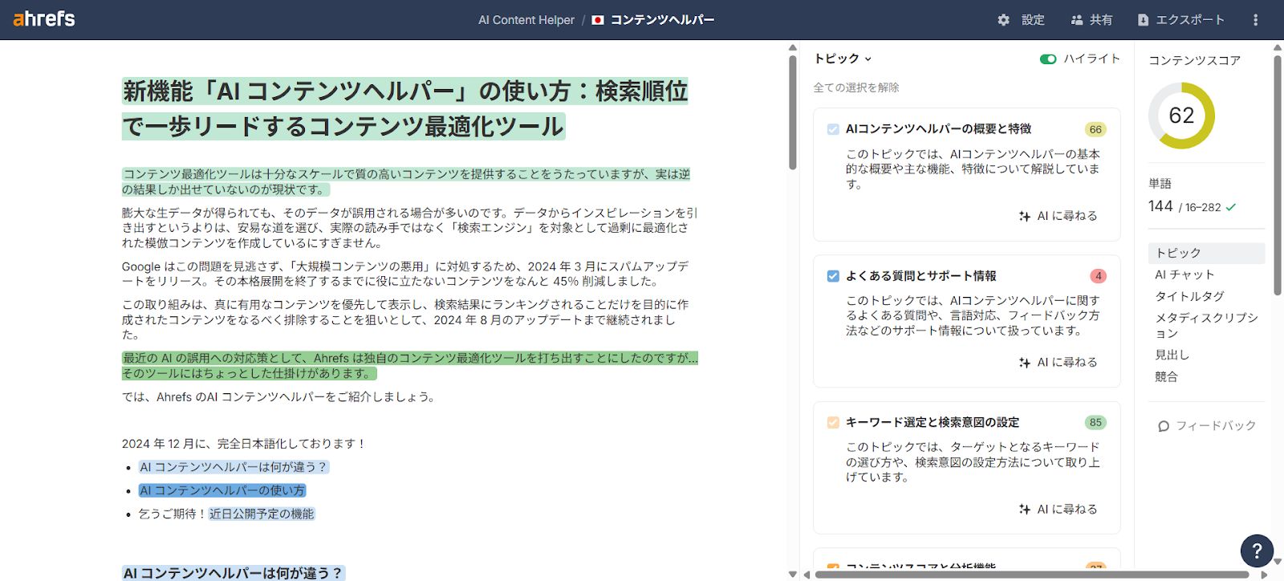
Task: Click AI に尋ねる for 概要と特徴 topic
Action: pos(1058,216)
